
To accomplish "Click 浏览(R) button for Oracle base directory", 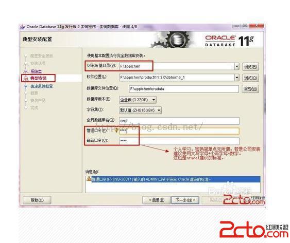I will pyautogui.click(x=250, y=67).
